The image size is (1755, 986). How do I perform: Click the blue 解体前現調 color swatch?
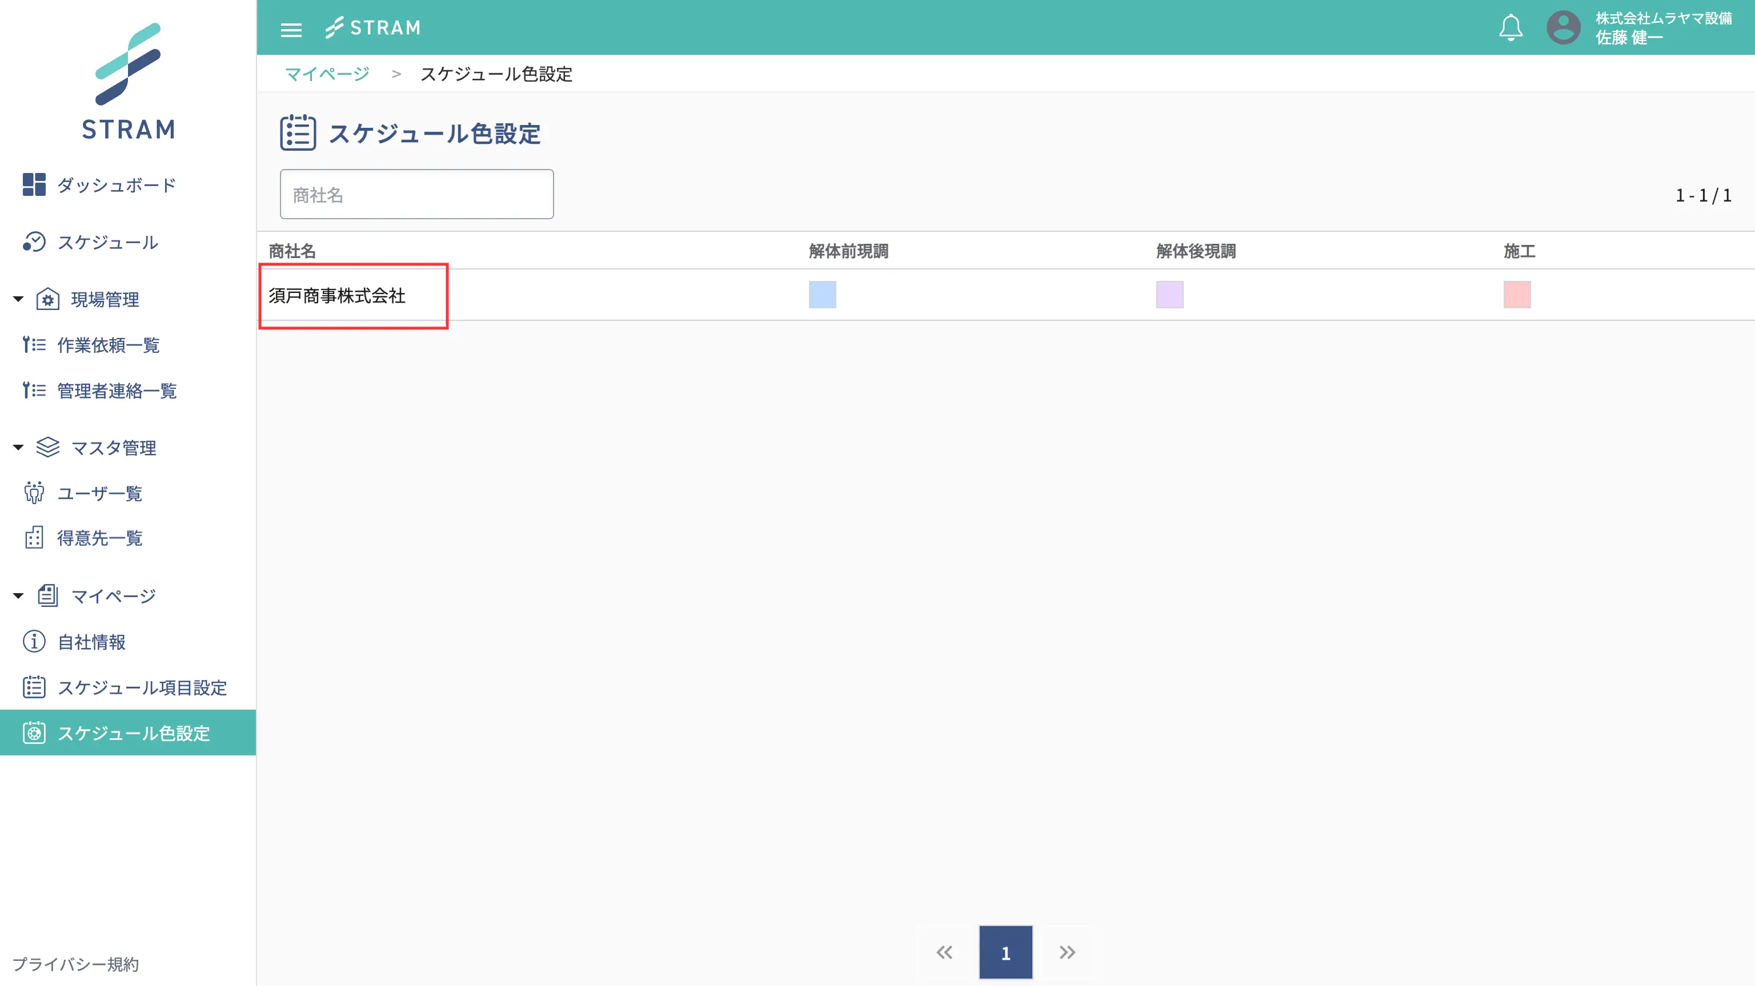click(x=822, y=295)
